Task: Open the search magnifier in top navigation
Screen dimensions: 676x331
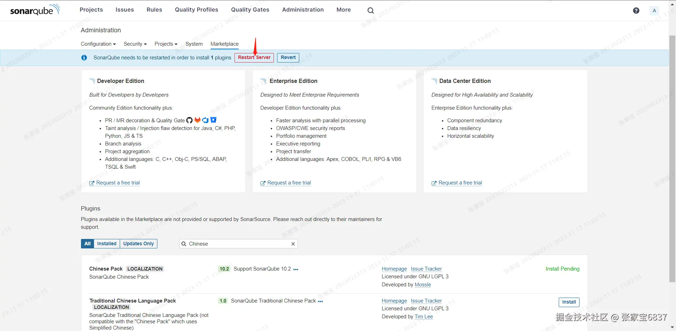Action: 370,11
